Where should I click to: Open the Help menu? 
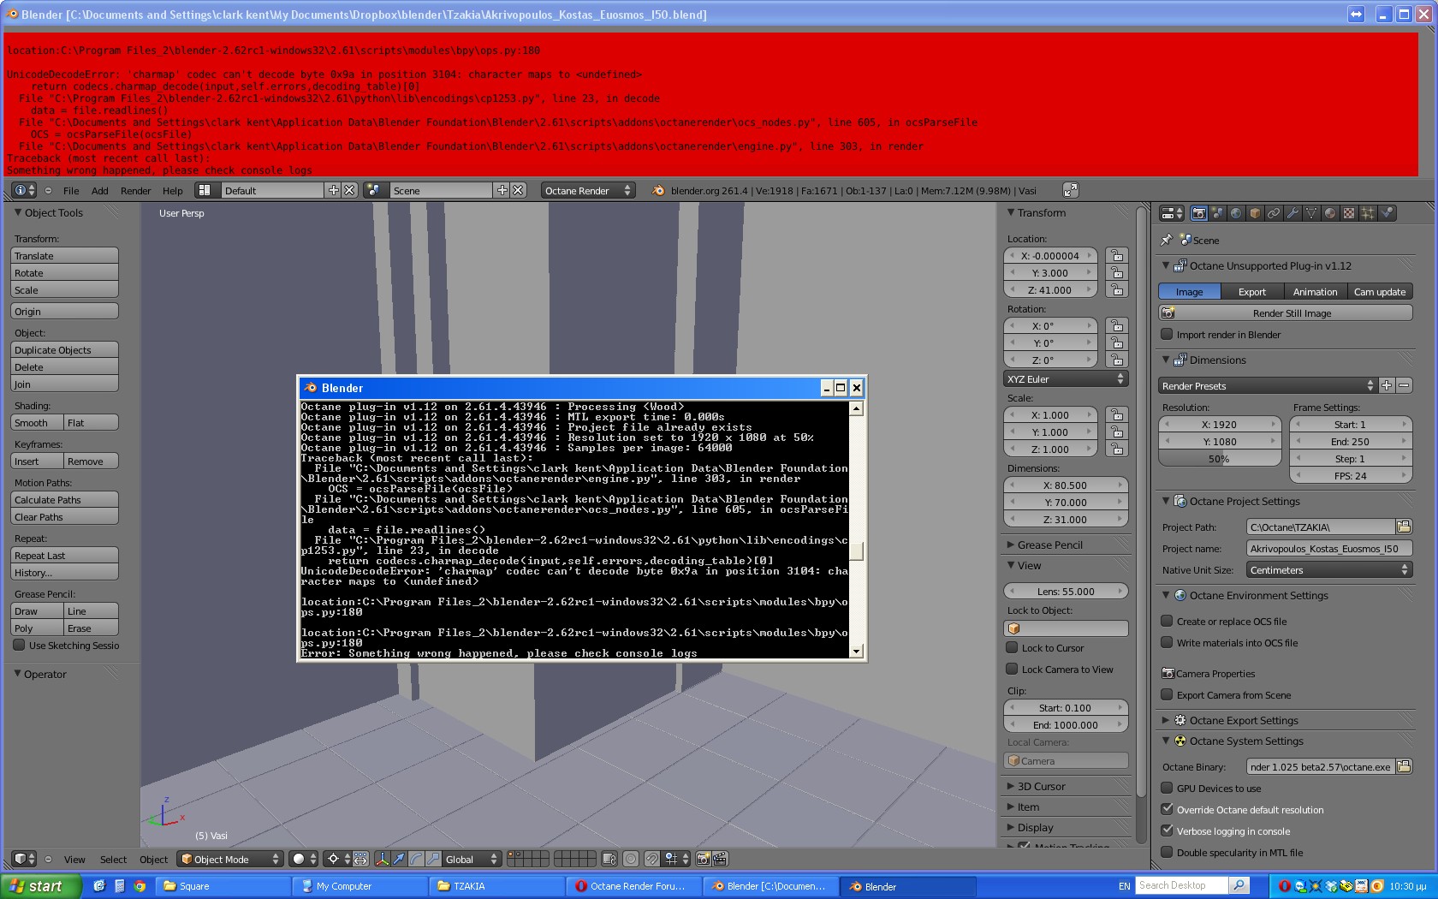[x=173, y=191]
